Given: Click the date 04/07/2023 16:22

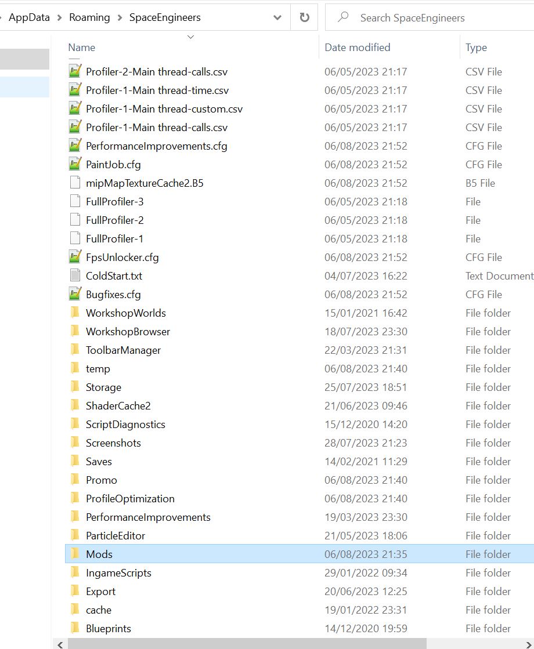Looking at the screenshot, I should [366, 275].
